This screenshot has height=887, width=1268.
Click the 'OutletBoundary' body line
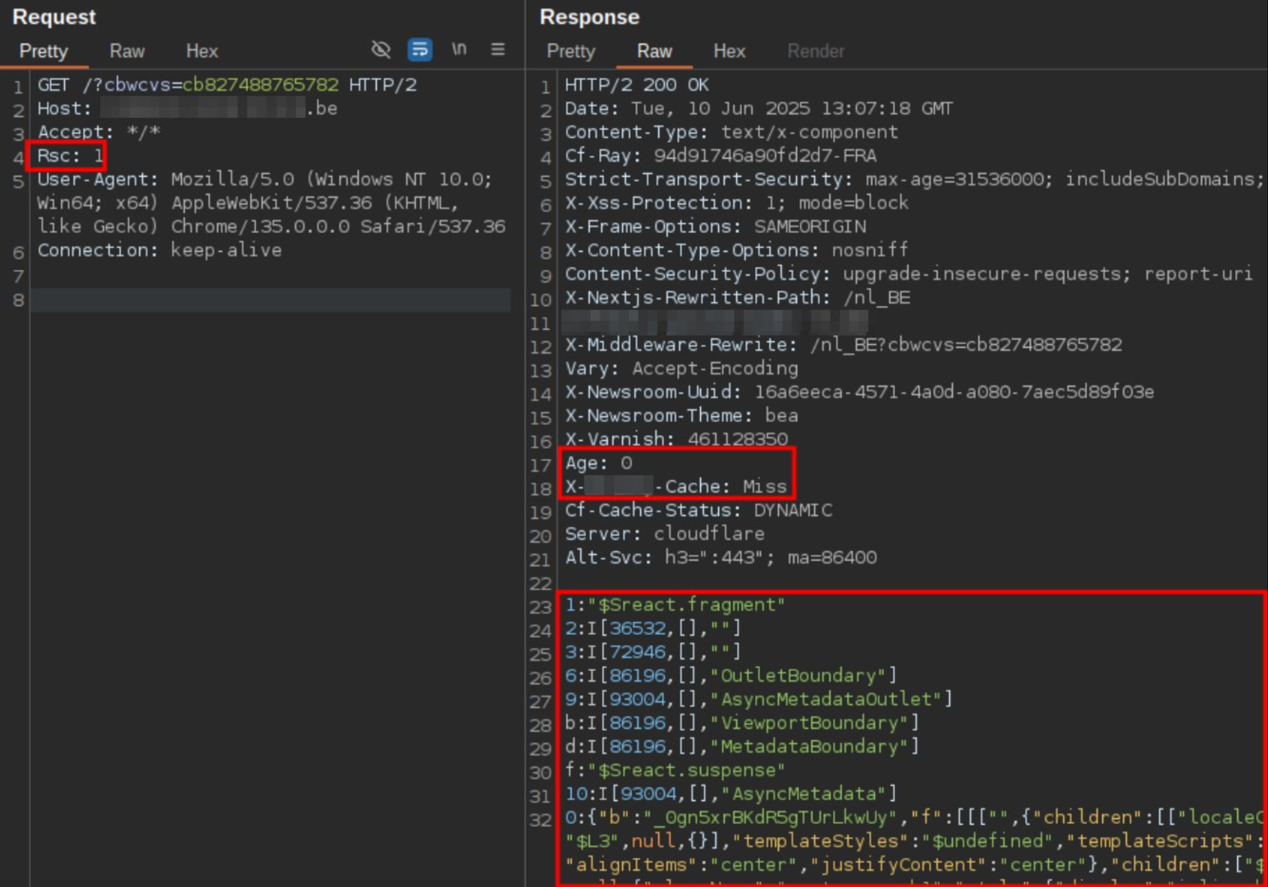tap(731, 676)
